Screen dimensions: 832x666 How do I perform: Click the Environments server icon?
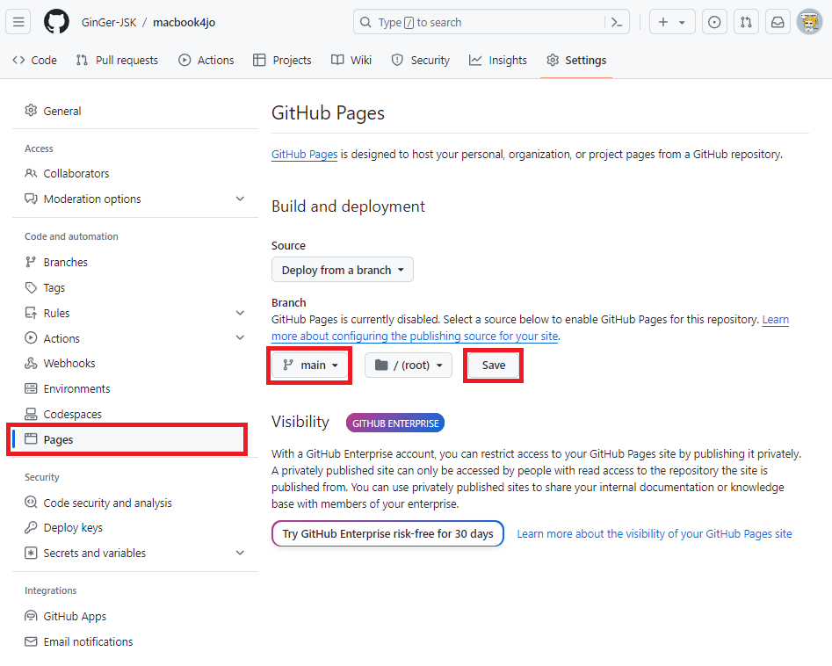coord(31,388)
